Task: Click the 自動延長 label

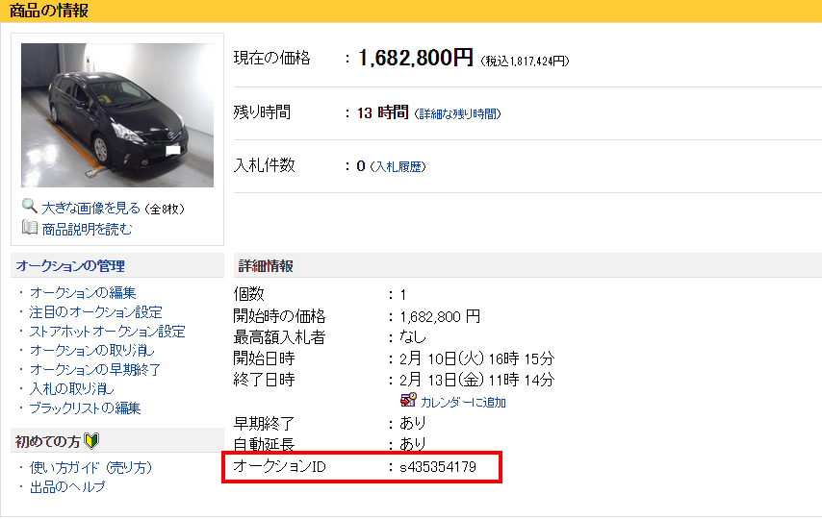Action: click(264, 445)
